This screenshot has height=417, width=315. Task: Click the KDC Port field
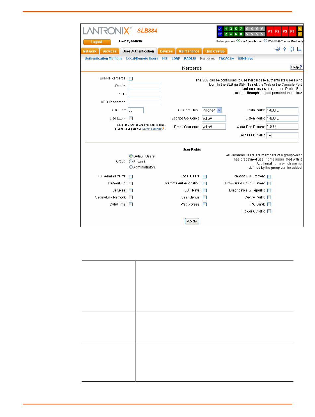click(136, 110)
